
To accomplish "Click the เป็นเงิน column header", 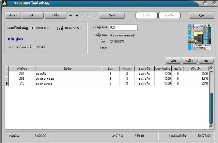I will (196, 69).
